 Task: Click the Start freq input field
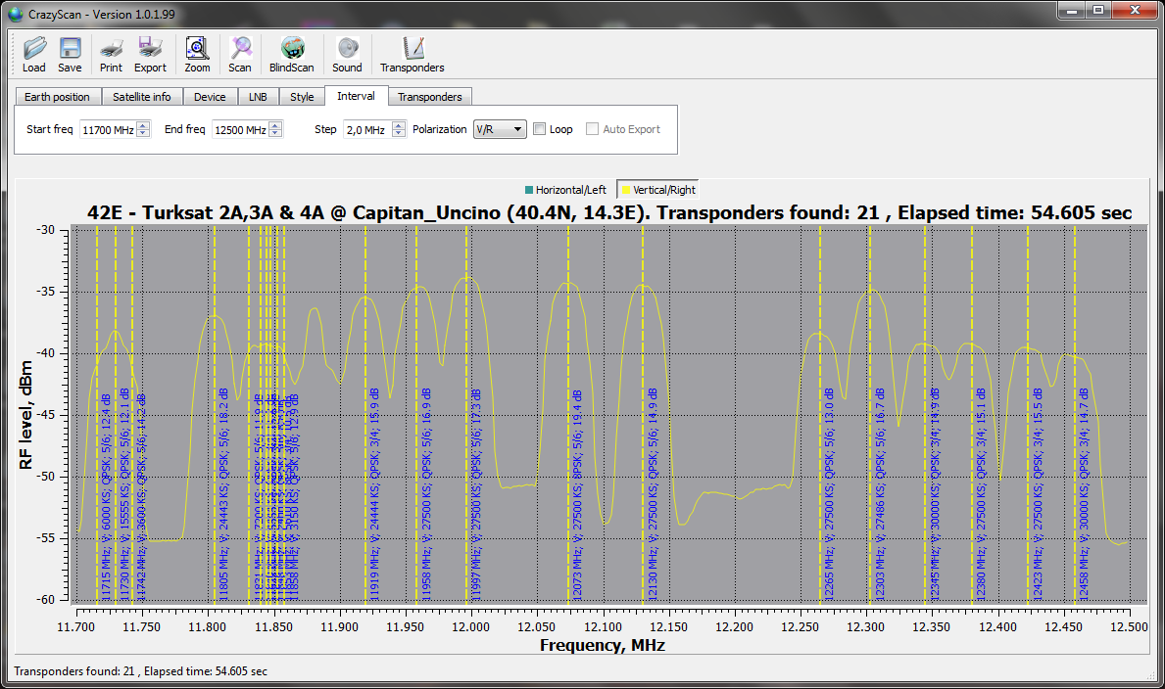pos(109,130)
